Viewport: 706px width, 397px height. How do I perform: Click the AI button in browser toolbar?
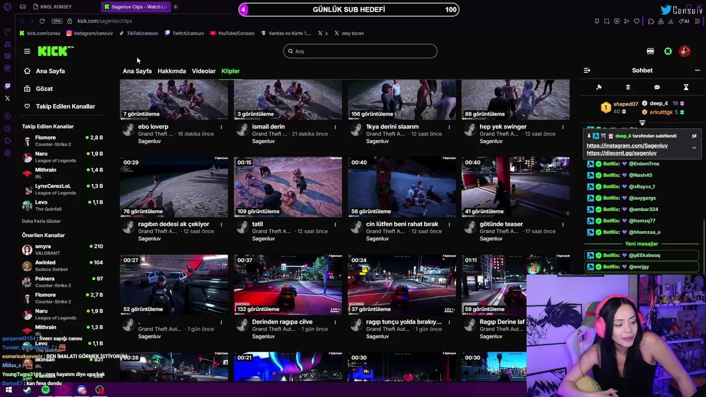(684, 21)
